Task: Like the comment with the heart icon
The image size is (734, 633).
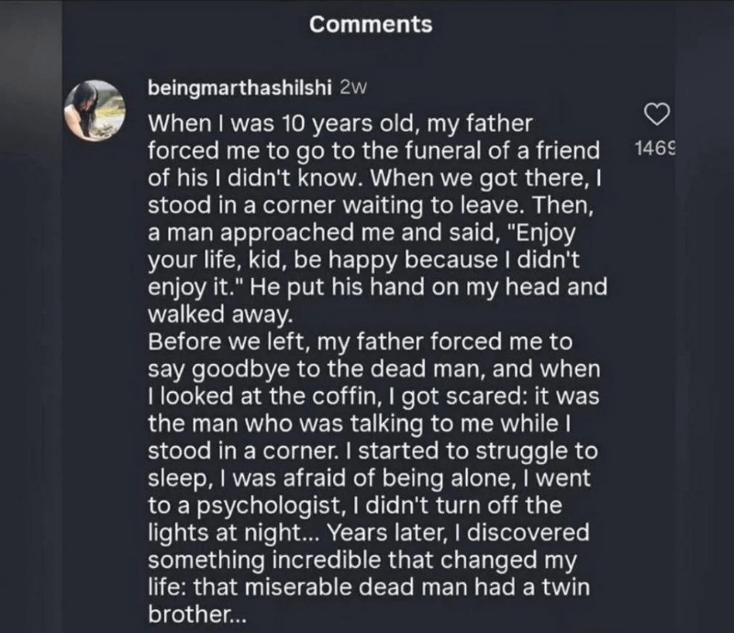Action: [x=656, y=114]
